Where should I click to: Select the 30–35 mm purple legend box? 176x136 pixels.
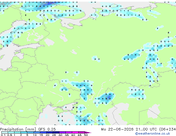point(62,132)
